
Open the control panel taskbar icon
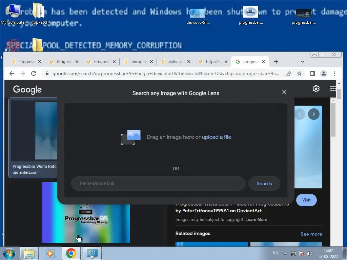[92, 253]
